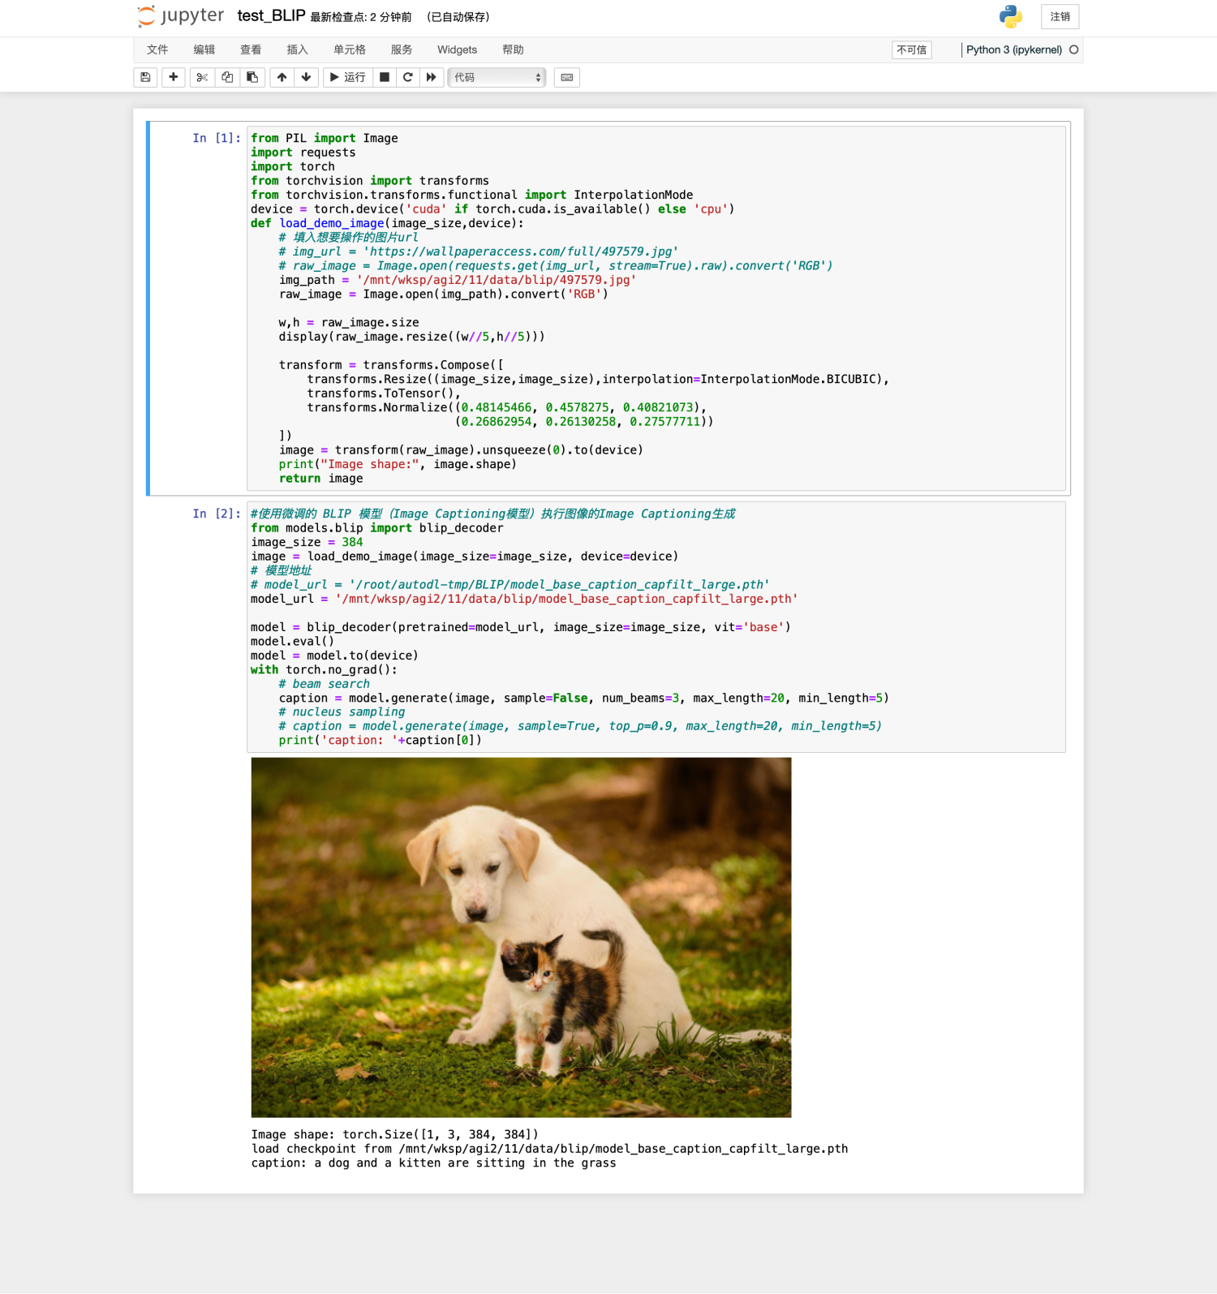Open the 插入 menu
1217x1294 pixels.
coord(298,49)
